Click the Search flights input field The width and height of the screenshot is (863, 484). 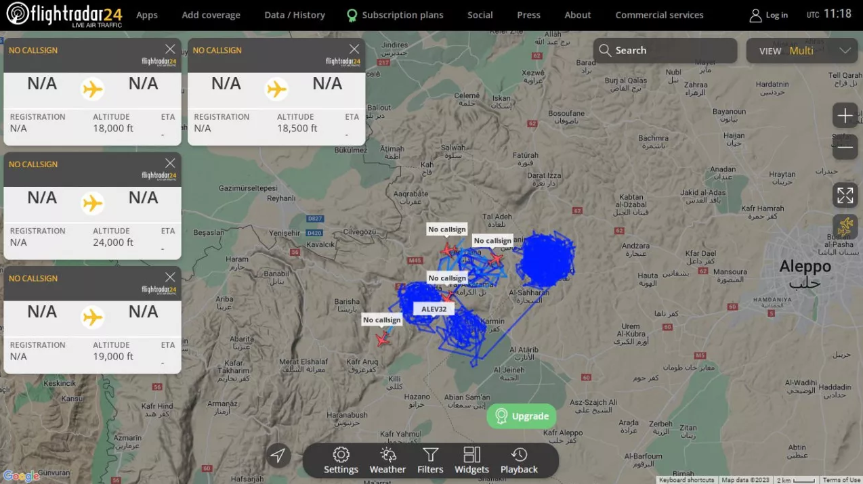pyautogui.click(x=665, y=51)
